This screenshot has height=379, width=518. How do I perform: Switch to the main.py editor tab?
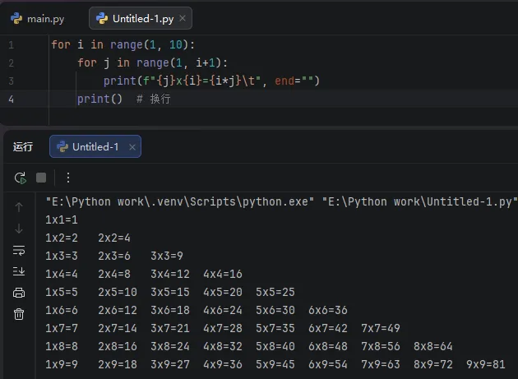coord(38,18)
